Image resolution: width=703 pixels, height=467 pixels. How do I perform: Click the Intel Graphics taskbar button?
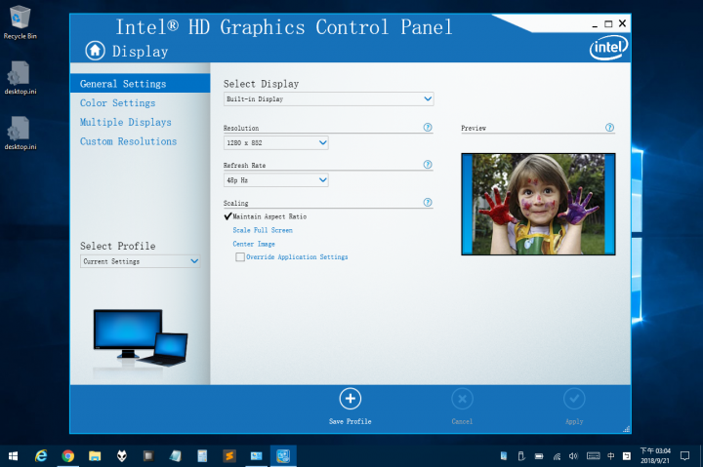pyautogui.click(x=283, y=456)
